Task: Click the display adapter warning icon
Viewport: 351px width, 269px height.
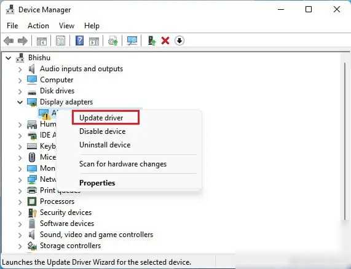Action: 44,114
